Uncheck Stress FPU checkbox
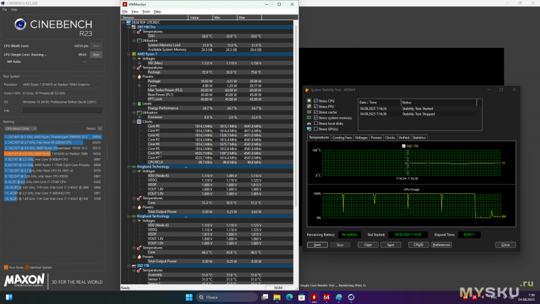Image resolution: width=540 pixels, height=304 pixels. coord(316,107)
